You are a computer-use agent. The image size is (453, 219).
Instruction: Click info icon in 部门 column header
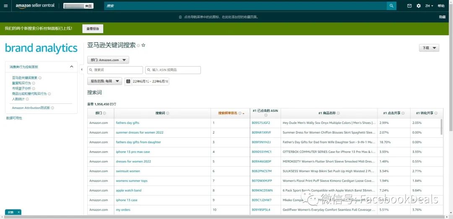pyautogui.click(x=104, y=113)
